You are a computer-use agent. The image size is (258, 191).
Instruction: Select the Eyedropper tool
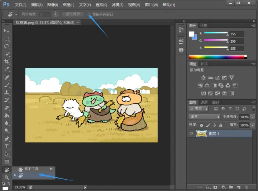click(7, 69)
